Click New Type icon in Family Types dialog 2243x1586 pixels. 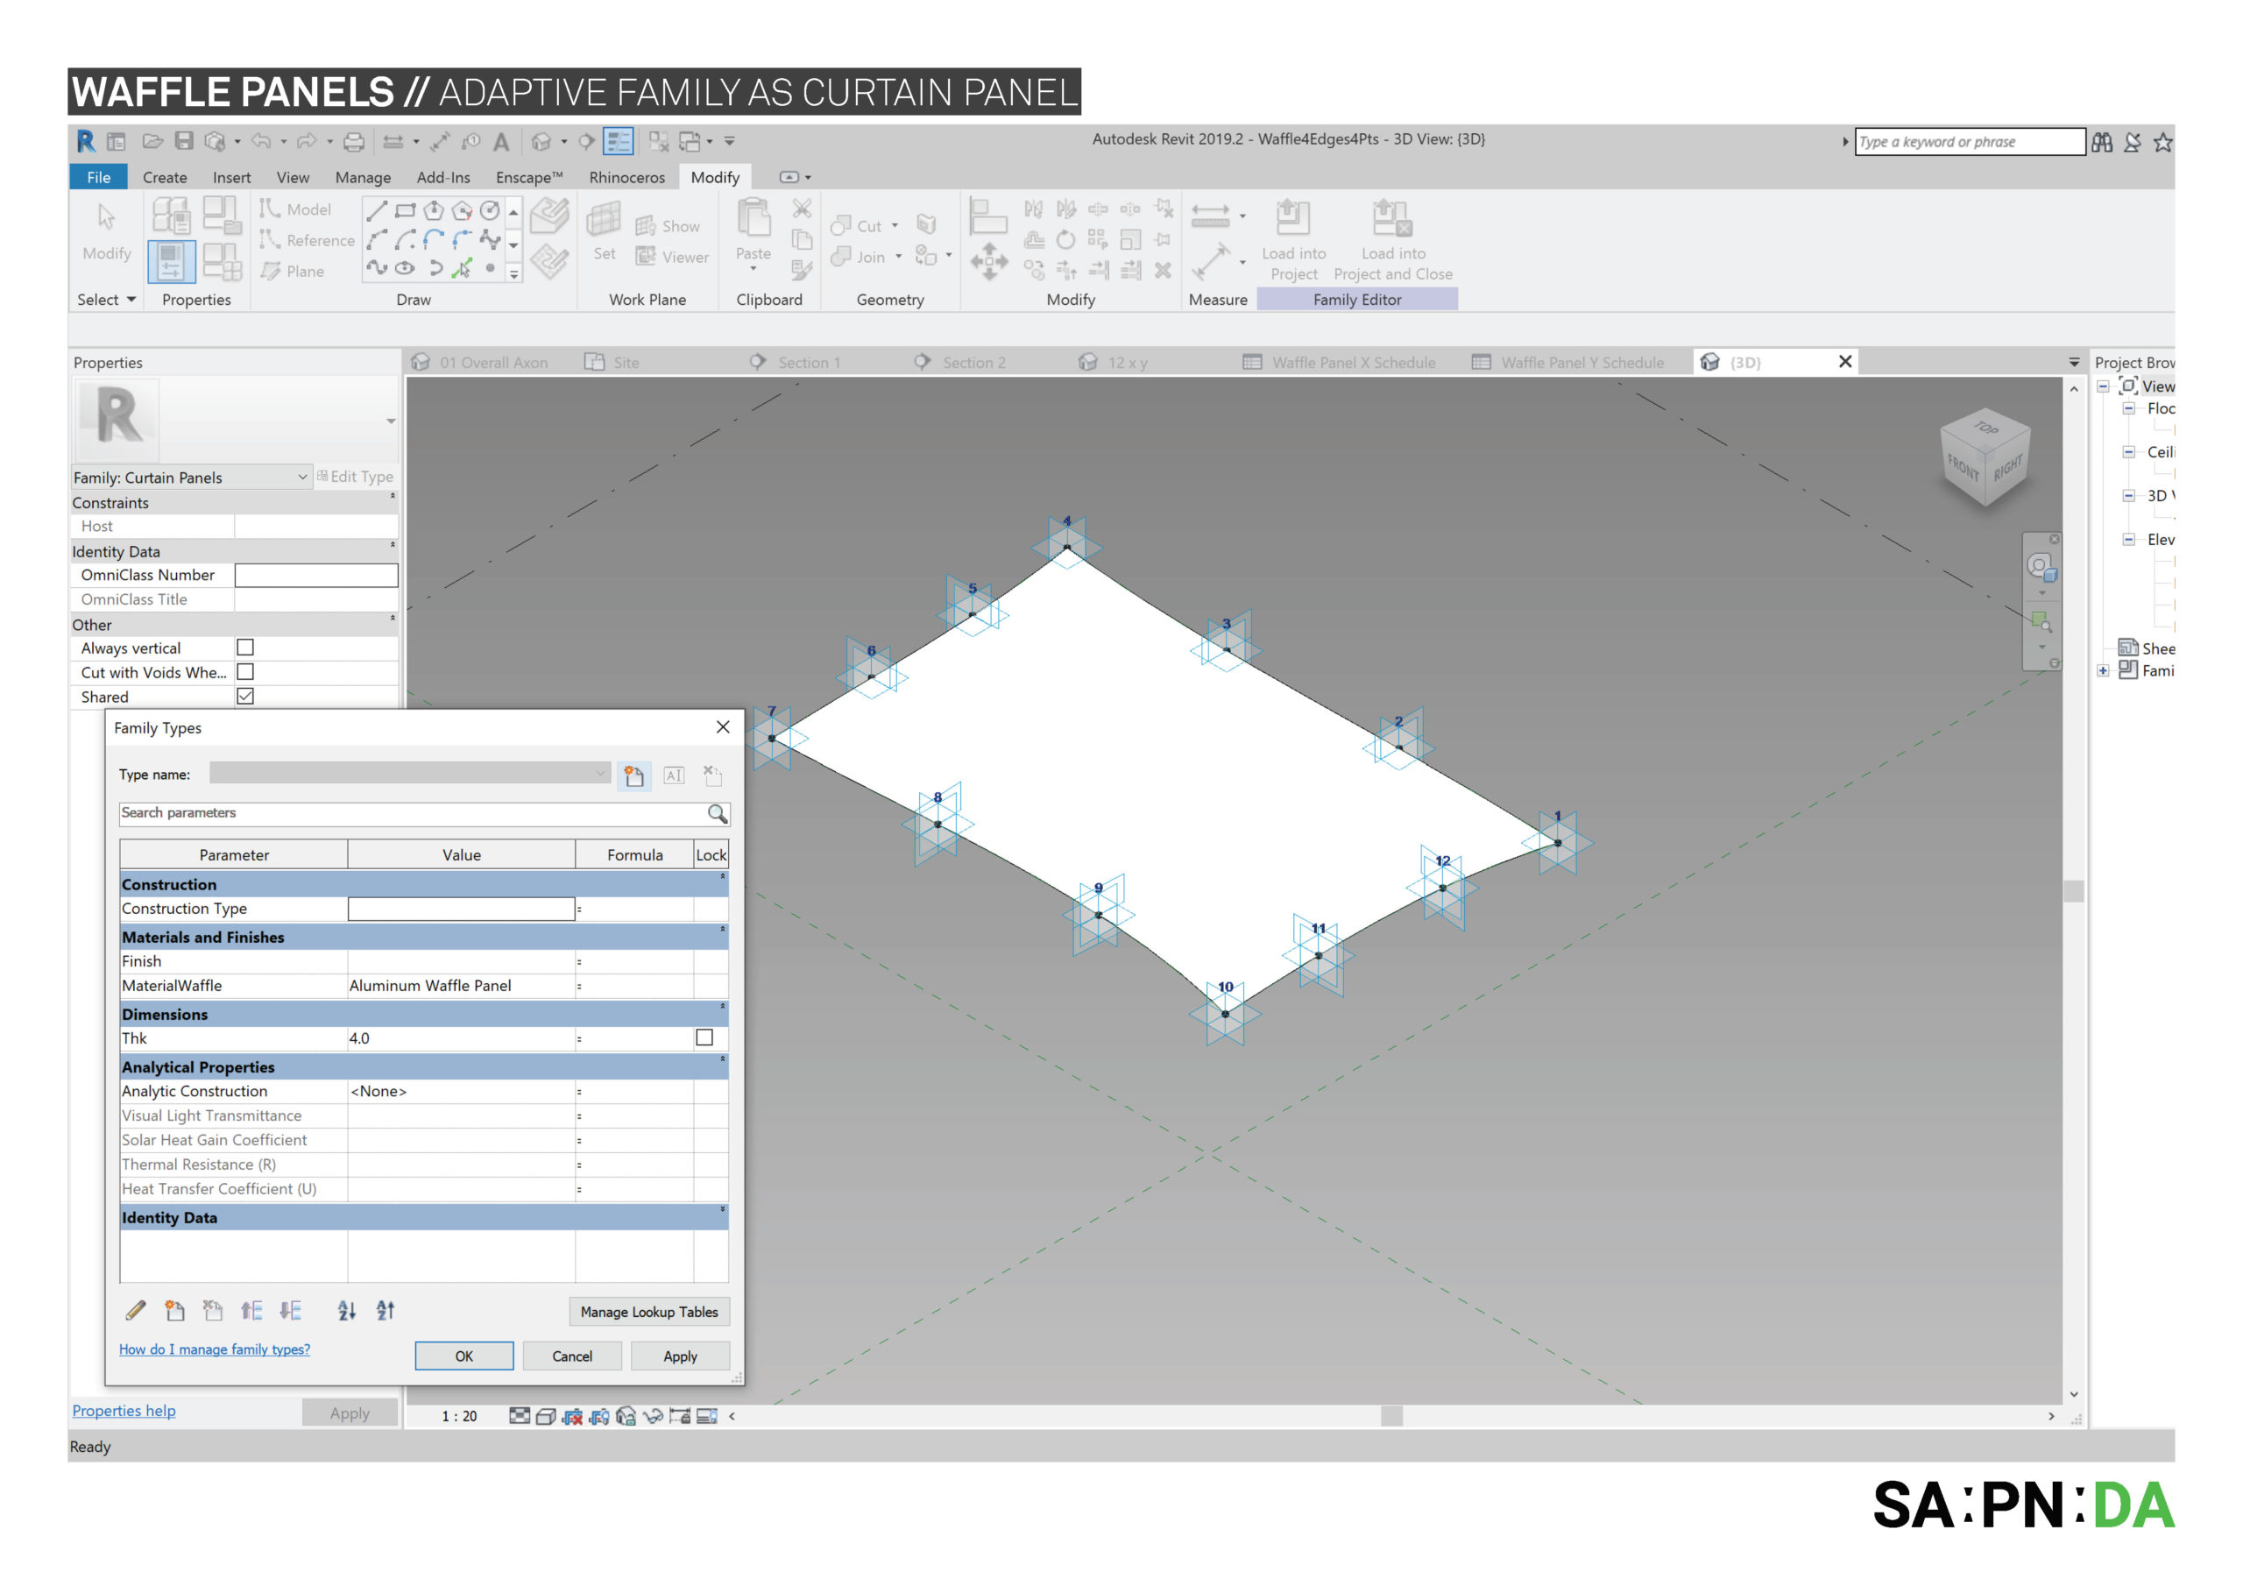click(x=634, y=775)
